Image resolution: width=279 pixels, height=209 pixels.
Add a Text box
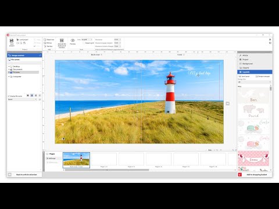pos(48,46)
